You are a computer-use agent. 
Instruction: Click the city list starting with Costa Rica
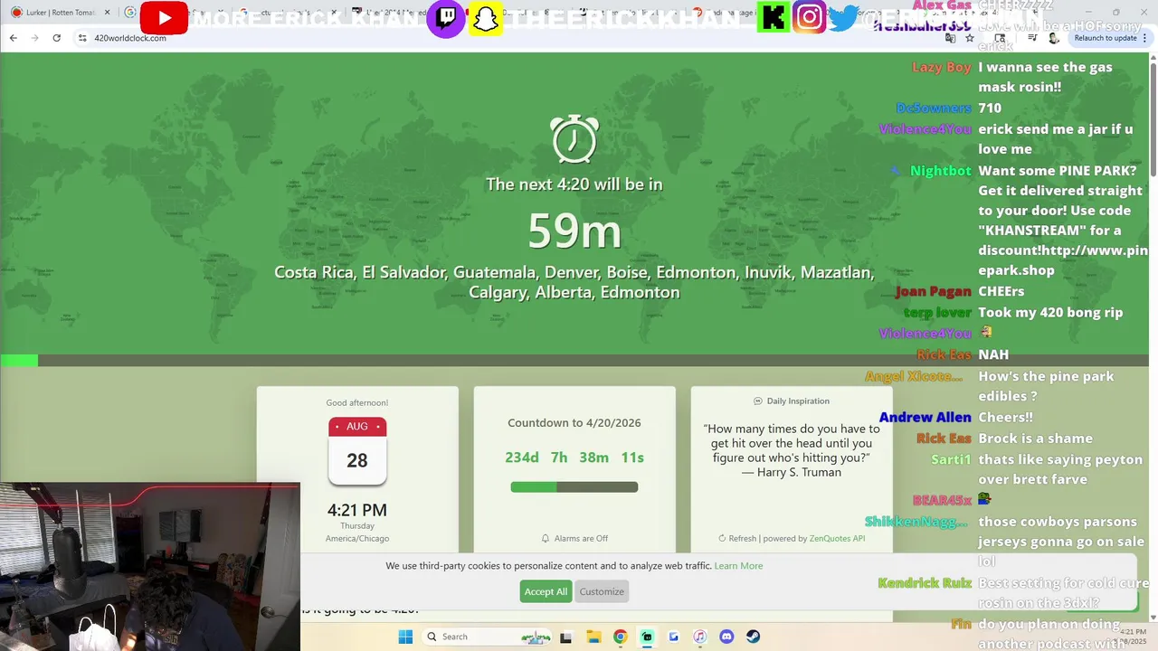tap(574, 282)
